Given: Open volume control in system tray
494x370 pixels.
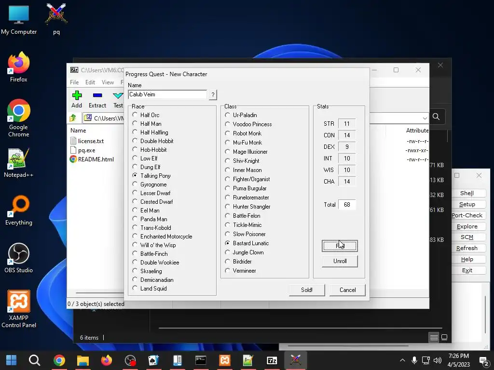Looking at the screenshot, I should pyautogui.click(x=437, y=360).
